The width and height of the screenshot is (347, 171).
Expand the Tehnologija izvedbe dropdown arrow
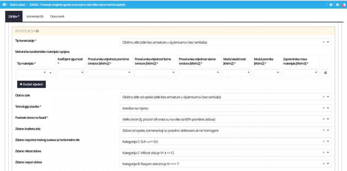point(328,108)
